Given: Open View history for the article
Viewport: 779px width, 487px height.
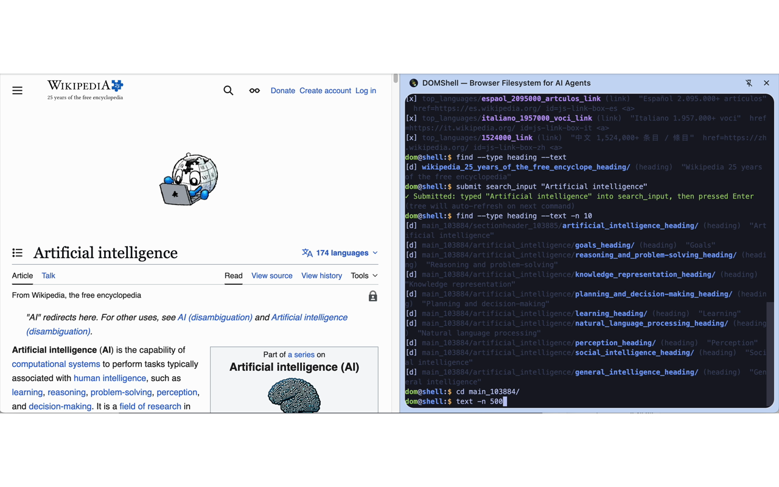Looking at the screenshot, I should [321, 275].
